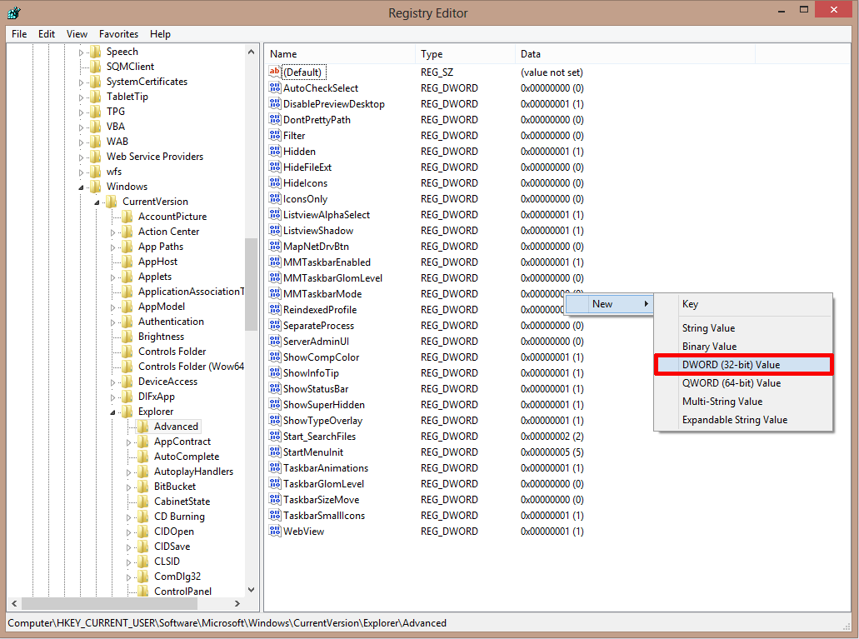Click the ServerAdminUI DWORD icon

(274, 341)
